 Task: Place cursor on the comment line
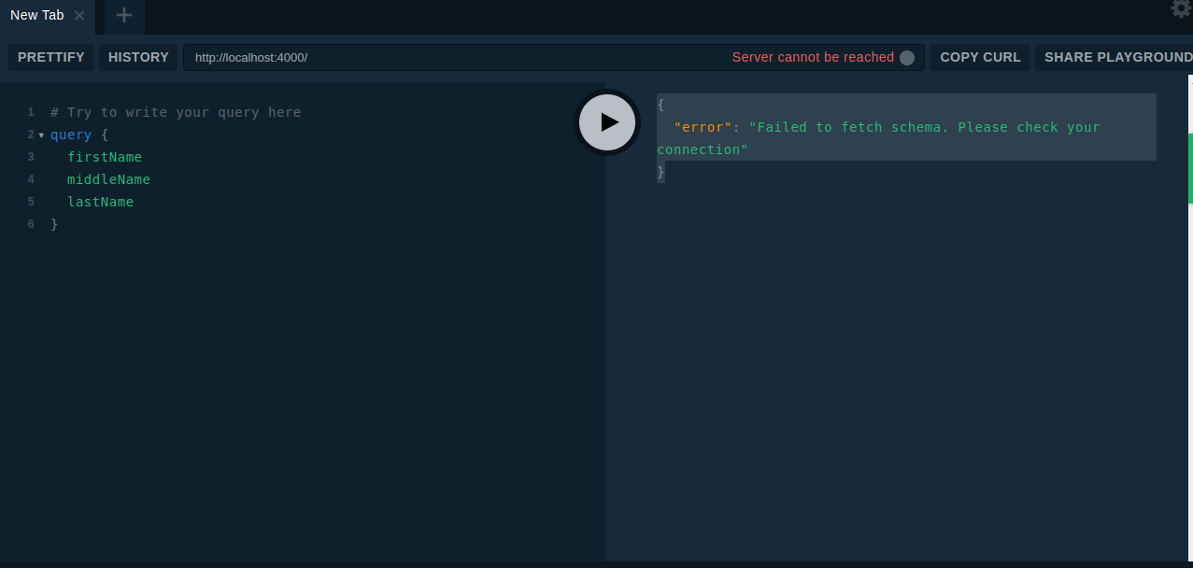point(178,112)
